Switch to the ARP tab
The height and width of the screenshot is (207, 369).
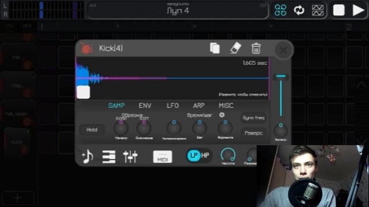coord(199,106)
